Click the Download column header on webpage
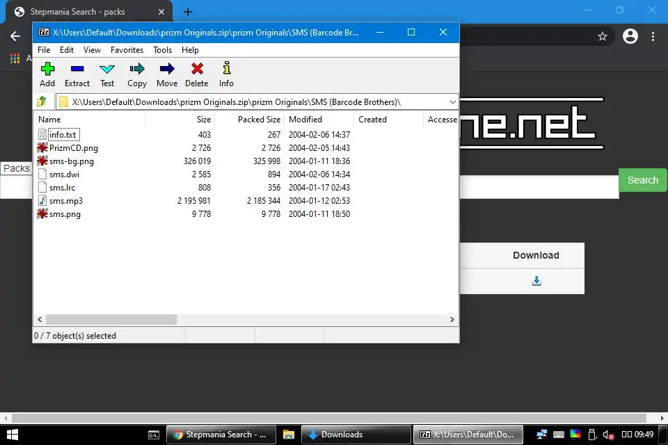The image size is (668, 445). click(536, 255)
